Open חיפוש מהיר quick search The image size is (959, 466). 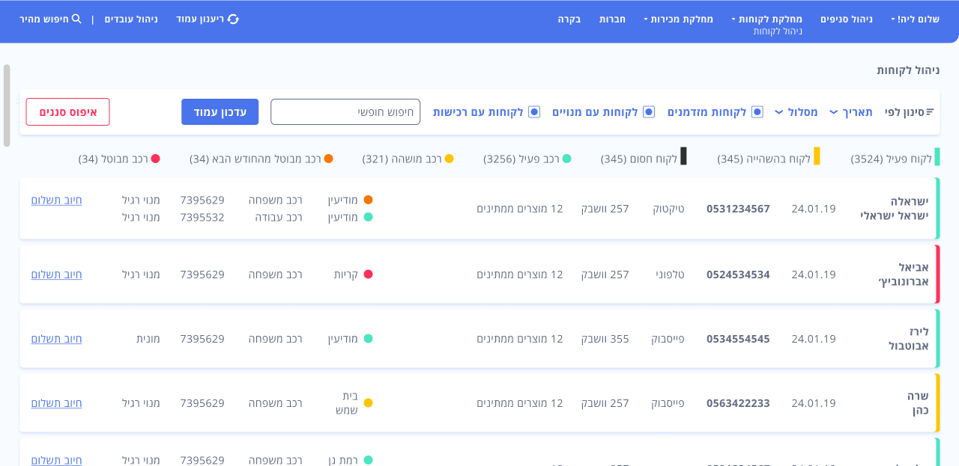(x=50, y=19)
